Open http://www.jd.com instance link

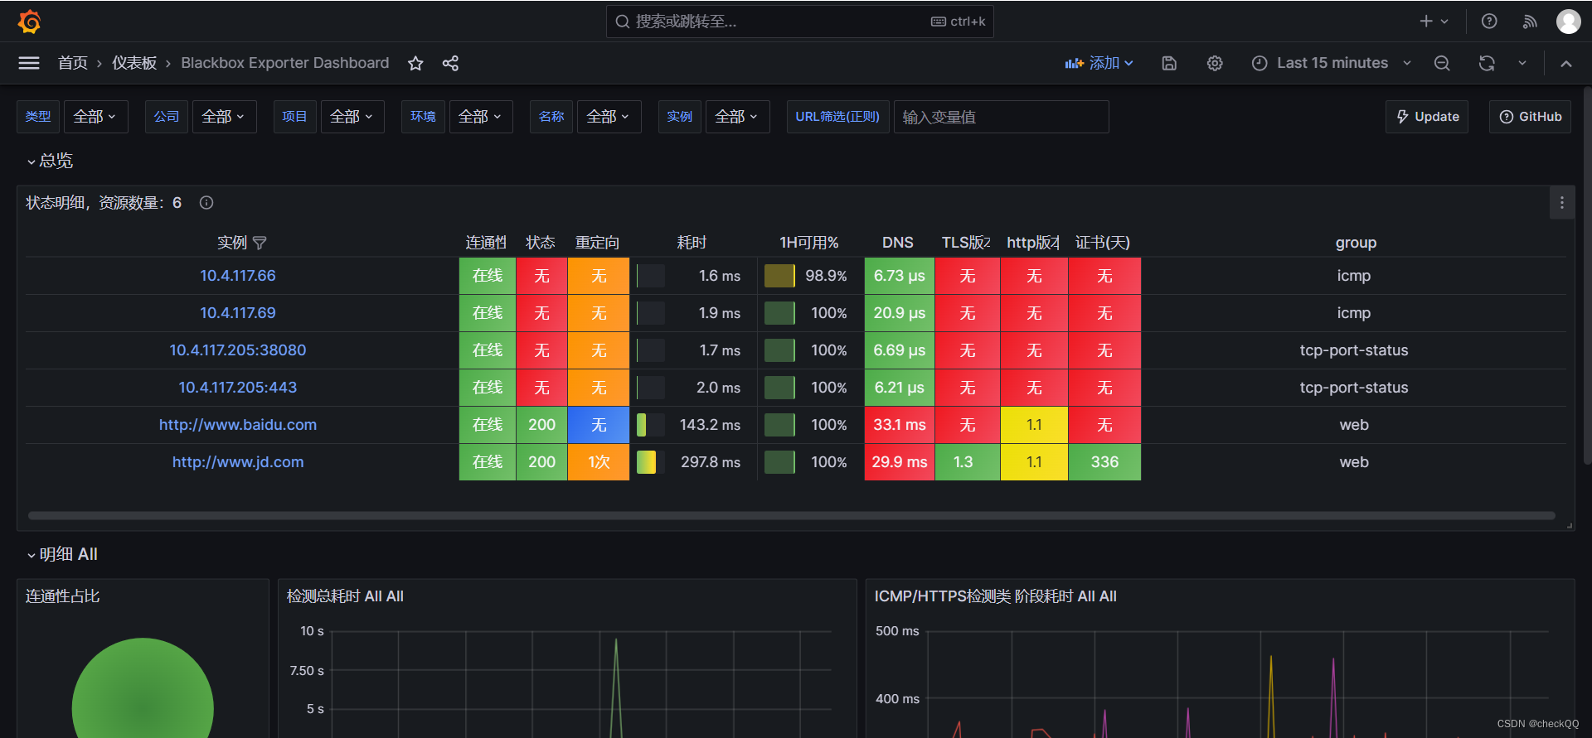238,462
